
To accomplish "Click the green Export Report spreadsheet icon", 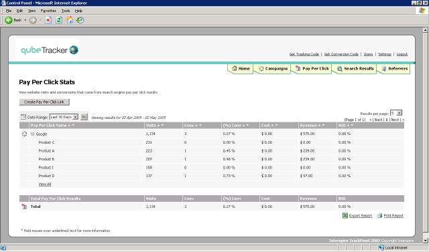I will point(345,215).
